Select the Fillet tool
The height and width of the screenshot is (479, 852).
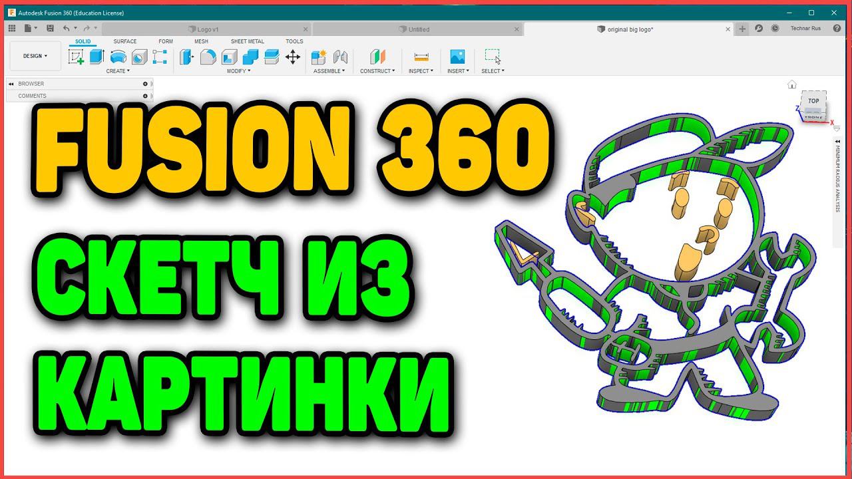208,57
